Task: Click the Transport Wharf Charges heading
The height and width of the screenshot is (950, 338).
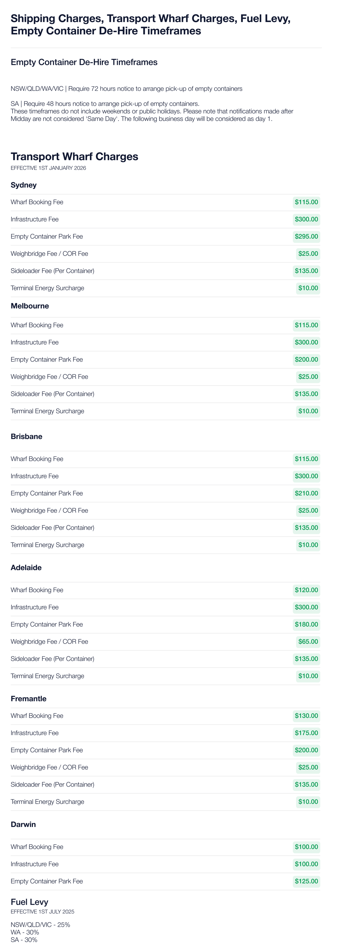Action: tap(74, 156)
